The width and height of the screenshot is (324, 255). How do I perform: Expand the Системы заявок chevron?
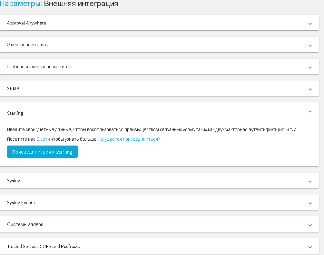pyautogui.click(x=310, y=225)
